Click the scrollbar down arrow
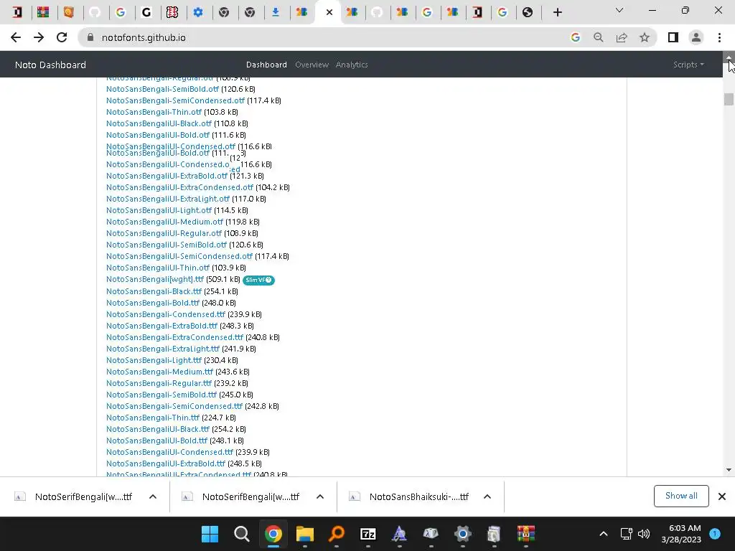Image resolution: width=735 pixels, height=551 pixels. (729, 470)
